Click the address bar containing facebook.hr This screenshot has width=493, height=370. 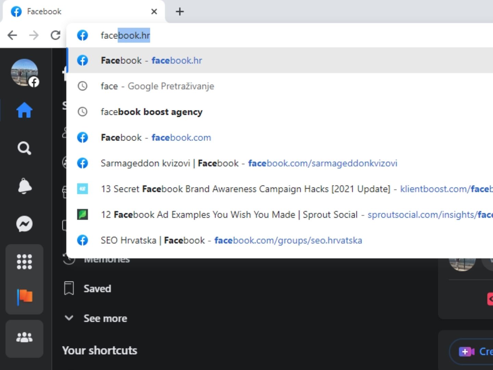279,35
